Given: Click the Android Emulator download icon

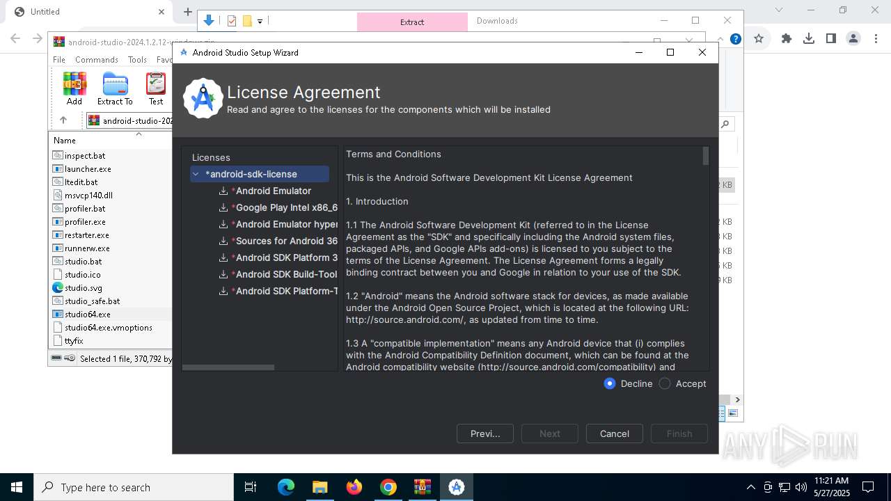Looking at the screenshot, I should tap(223, 191).
